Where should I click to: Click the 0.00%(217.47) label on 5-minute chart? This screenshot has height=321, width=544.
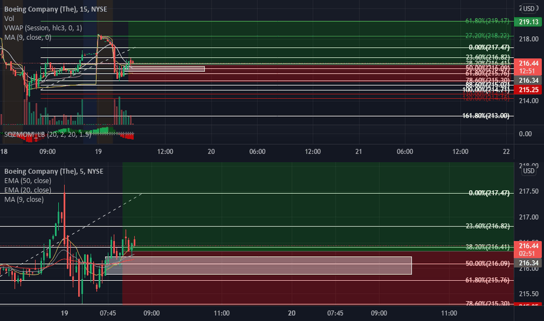click(x=489, y=193)
